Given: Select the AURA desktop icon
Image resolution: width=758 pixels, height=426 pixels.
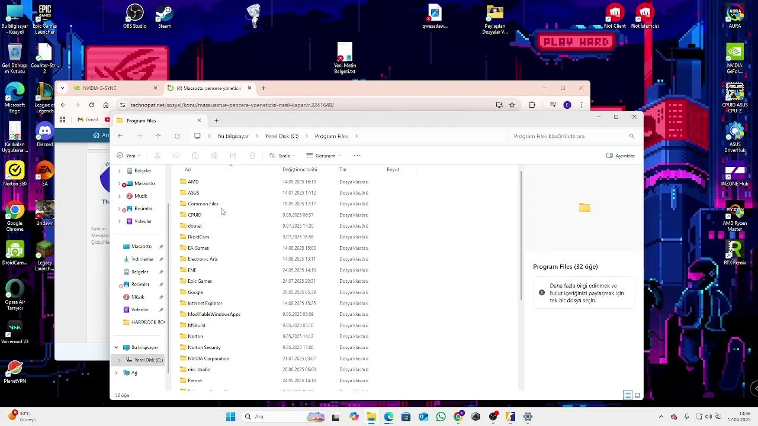Looking at the screenshot, I should click(x=735, y=17).
